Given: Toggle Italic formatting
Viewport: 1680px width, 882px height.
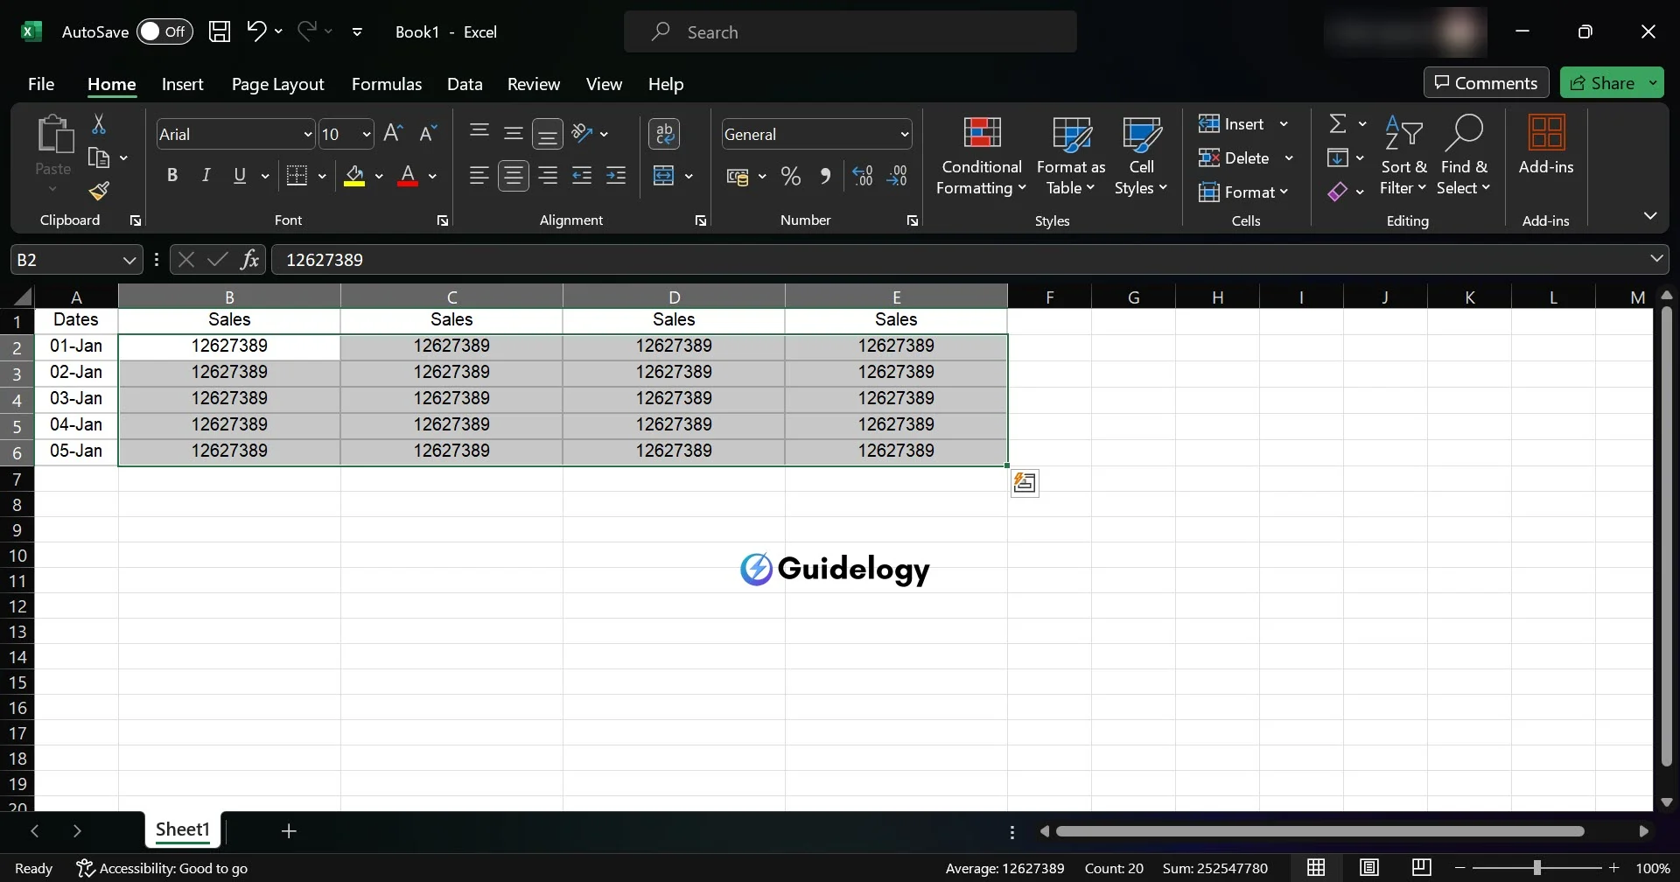Looking at the screenshot, I should point(206,176).
